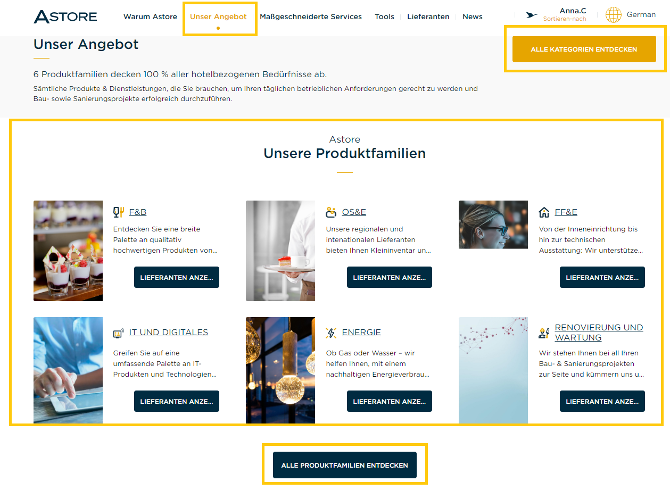Click the OS&E category icon
Image resolution: width=670 pixels, height=490 pixels.
coord(331,212)
